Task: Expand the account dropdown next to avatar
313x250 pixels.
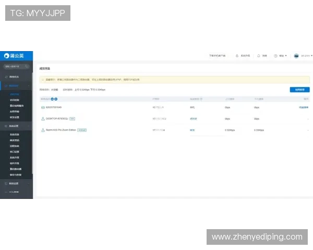Action: point(310,55)
